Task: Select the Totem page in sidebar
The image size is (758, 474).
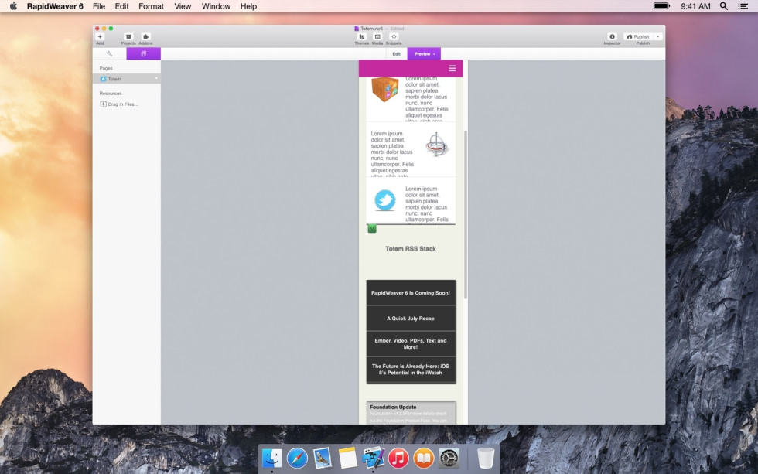Action: 127,79
